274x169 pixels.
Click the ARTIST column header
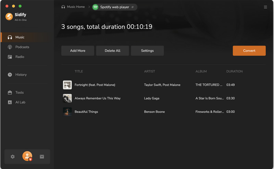[x=149, y=71]
